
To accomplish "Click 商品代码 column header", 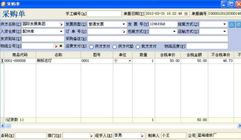I will (20, 55).
